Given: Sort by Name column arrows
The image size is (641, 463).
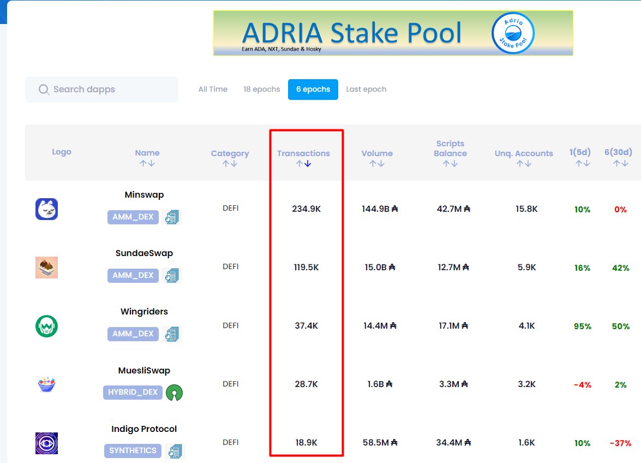Looking at the screenshot, I should [147, 163].
